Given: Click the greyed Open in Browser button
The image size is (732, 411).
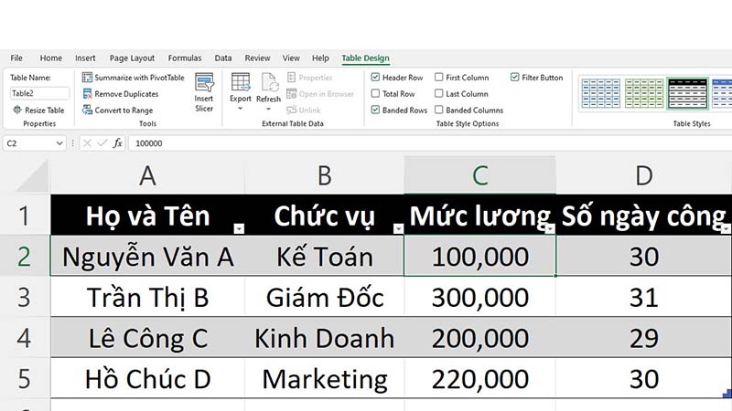Looking at the screenshot, I should coord(320,94).
